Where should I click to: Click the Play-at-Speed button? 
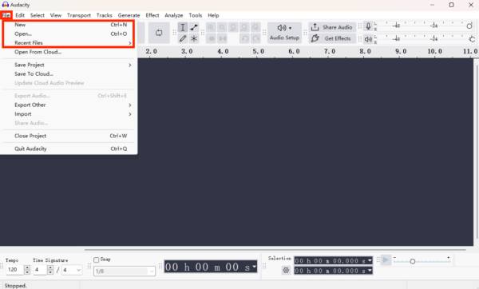386,260
